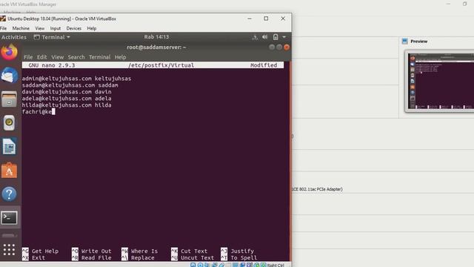Image resolution: width=474 pixels, height=267 pixels.
Task: Select the Terminal icon in the dock
Action: (x=9, y=217)
